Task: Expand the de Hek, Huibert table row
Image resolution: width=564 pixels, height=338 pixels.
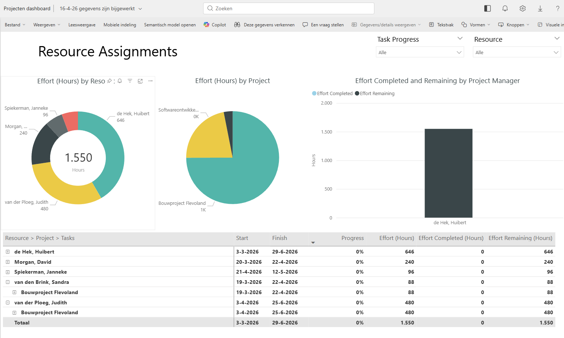Action: point(8,252)
